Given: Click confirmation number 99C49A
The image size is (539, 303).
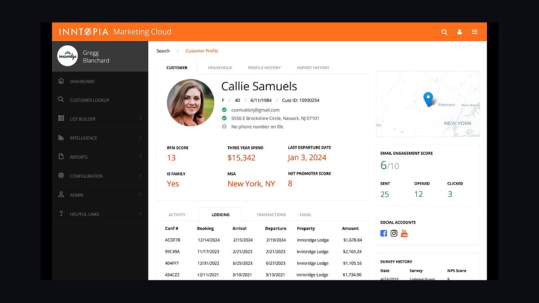Looking at the screenshot, I should pos(172,252).
